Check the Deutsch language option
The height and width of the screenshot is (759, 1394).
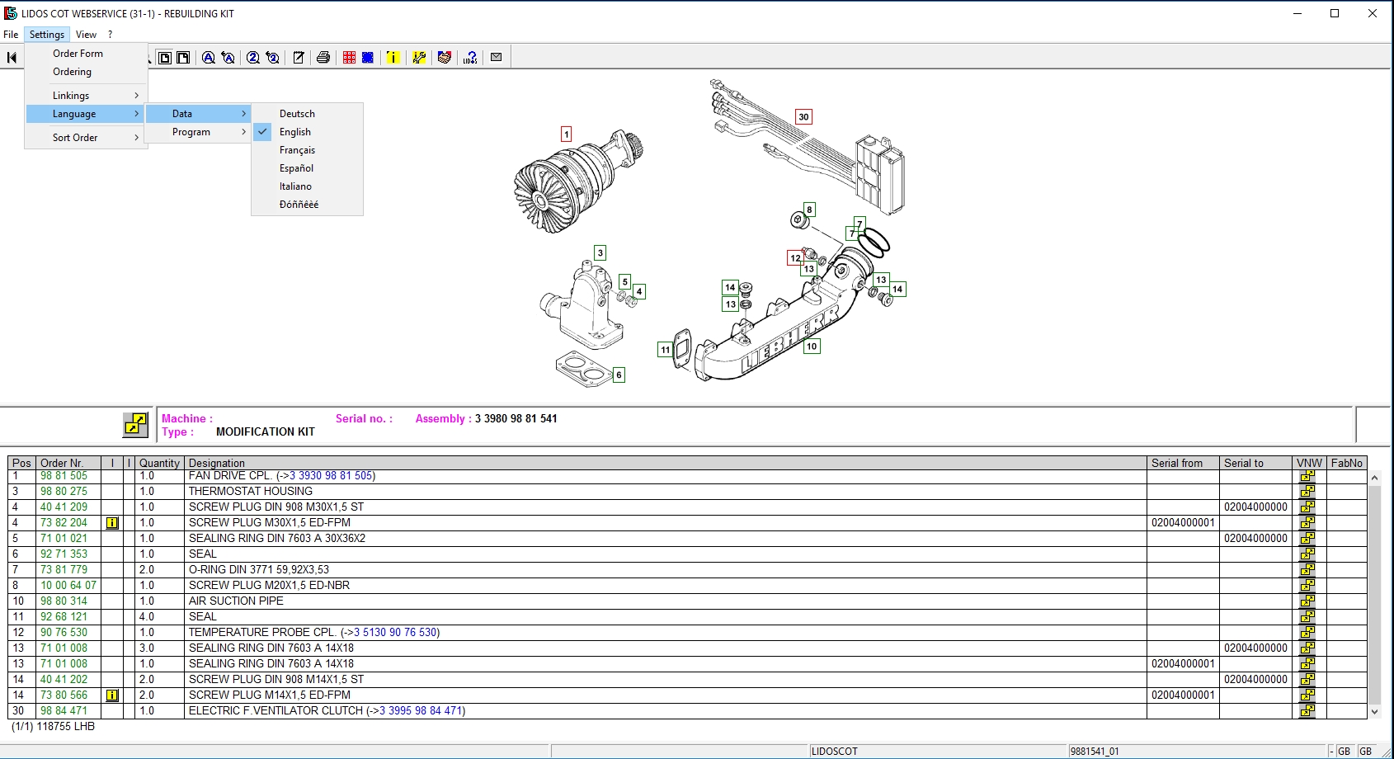tap(297, 113)
